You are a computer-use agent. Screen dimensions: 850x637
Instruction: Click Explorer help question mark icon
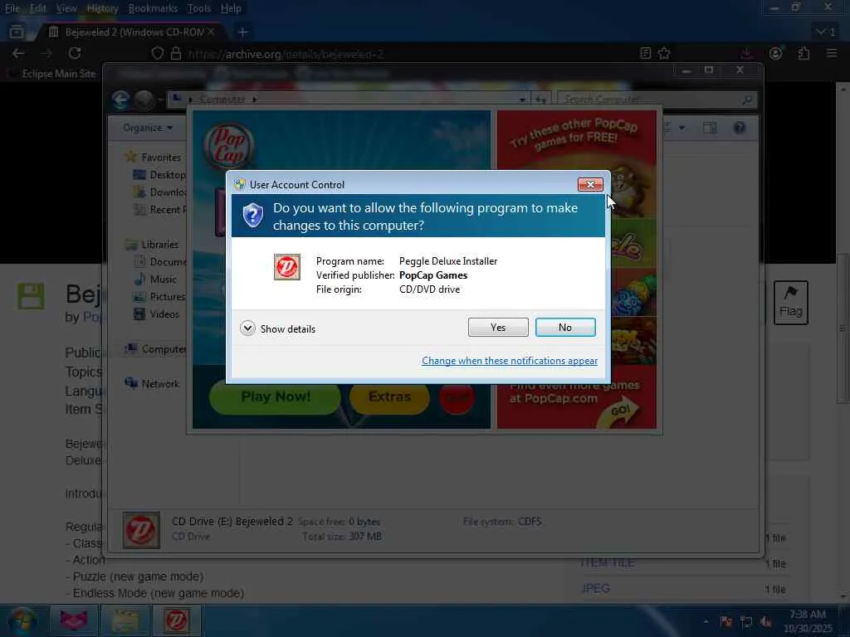[x=740, y=128]
